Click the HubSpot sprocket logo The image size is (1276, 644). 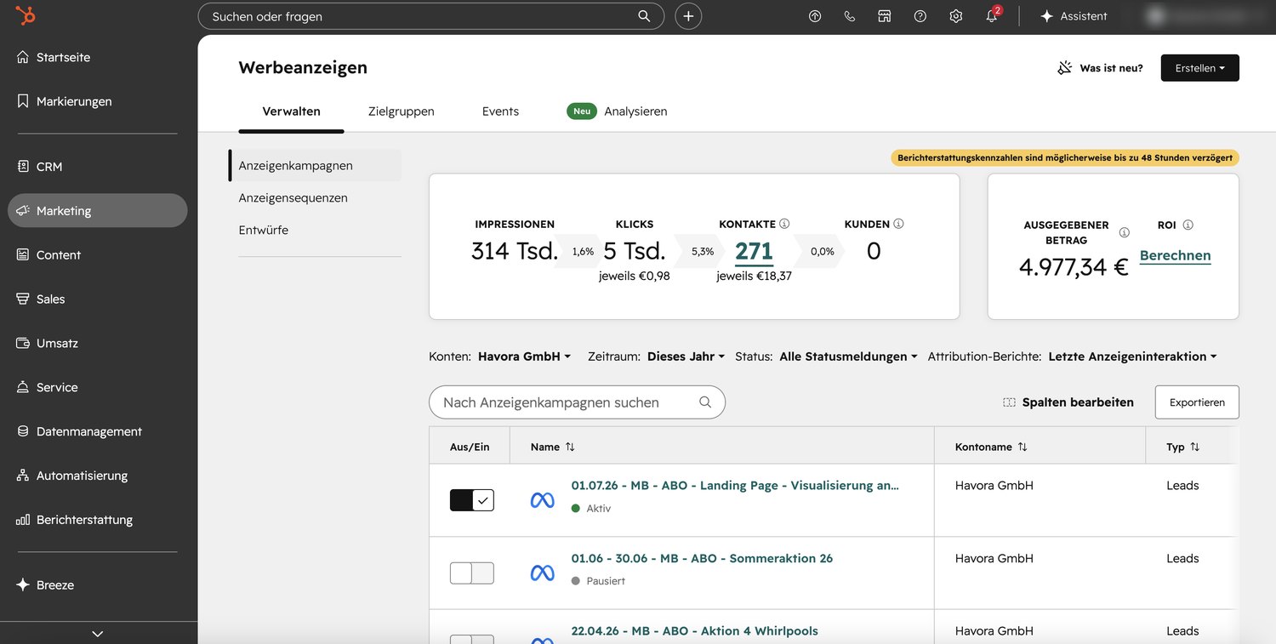point(26,16)
